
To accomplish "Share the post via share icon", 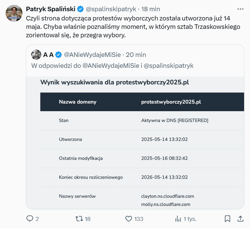I will pyautogui.click(x=240, y=219).
